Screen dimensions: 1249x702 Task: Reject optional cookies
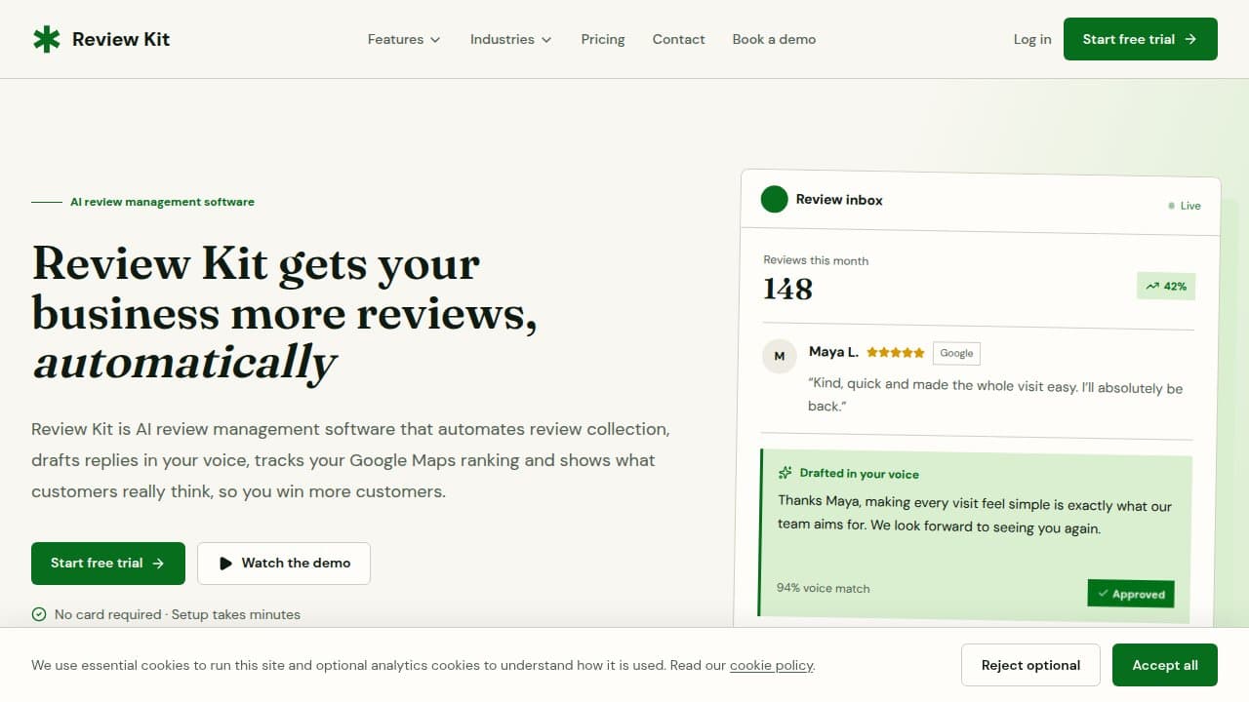(1030, 665)
